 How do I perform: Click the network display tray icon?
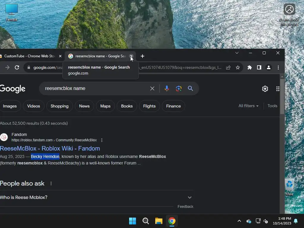(x=258, y=221)
